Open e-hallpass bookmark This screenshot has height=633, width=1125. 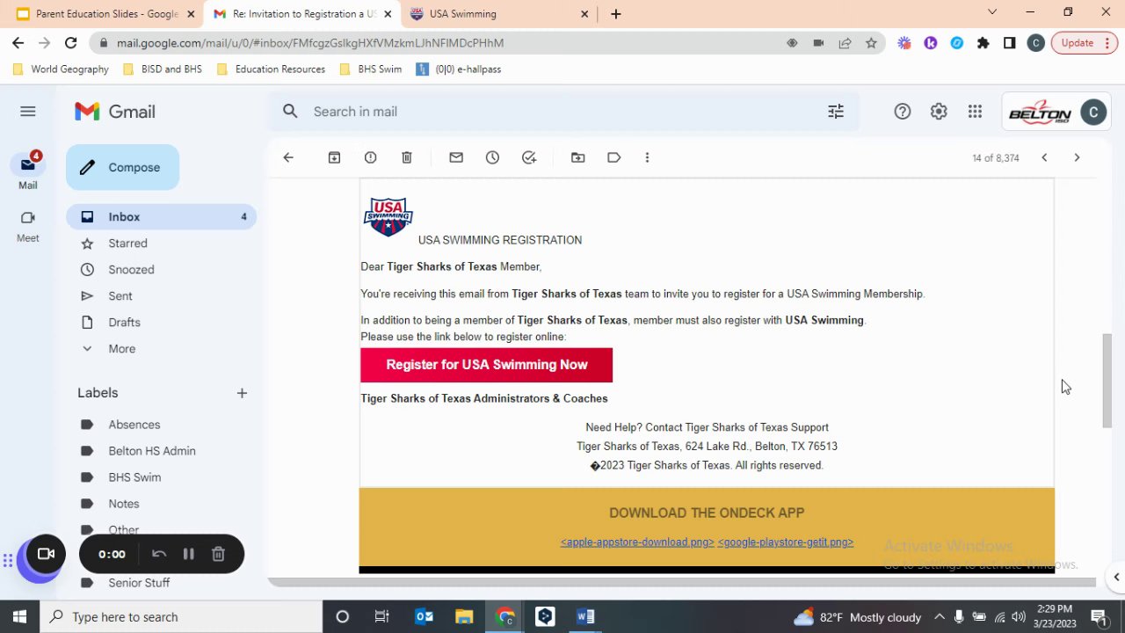pyautogui.click(x=459, y=69)
